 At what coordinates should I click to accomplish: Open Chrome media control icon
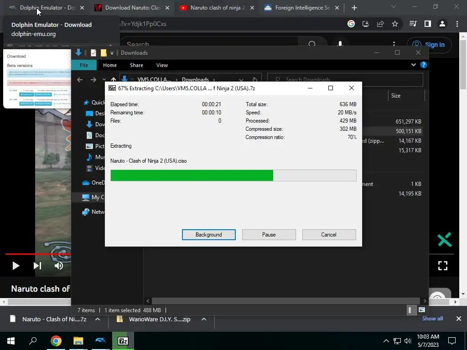coord(413,24)
